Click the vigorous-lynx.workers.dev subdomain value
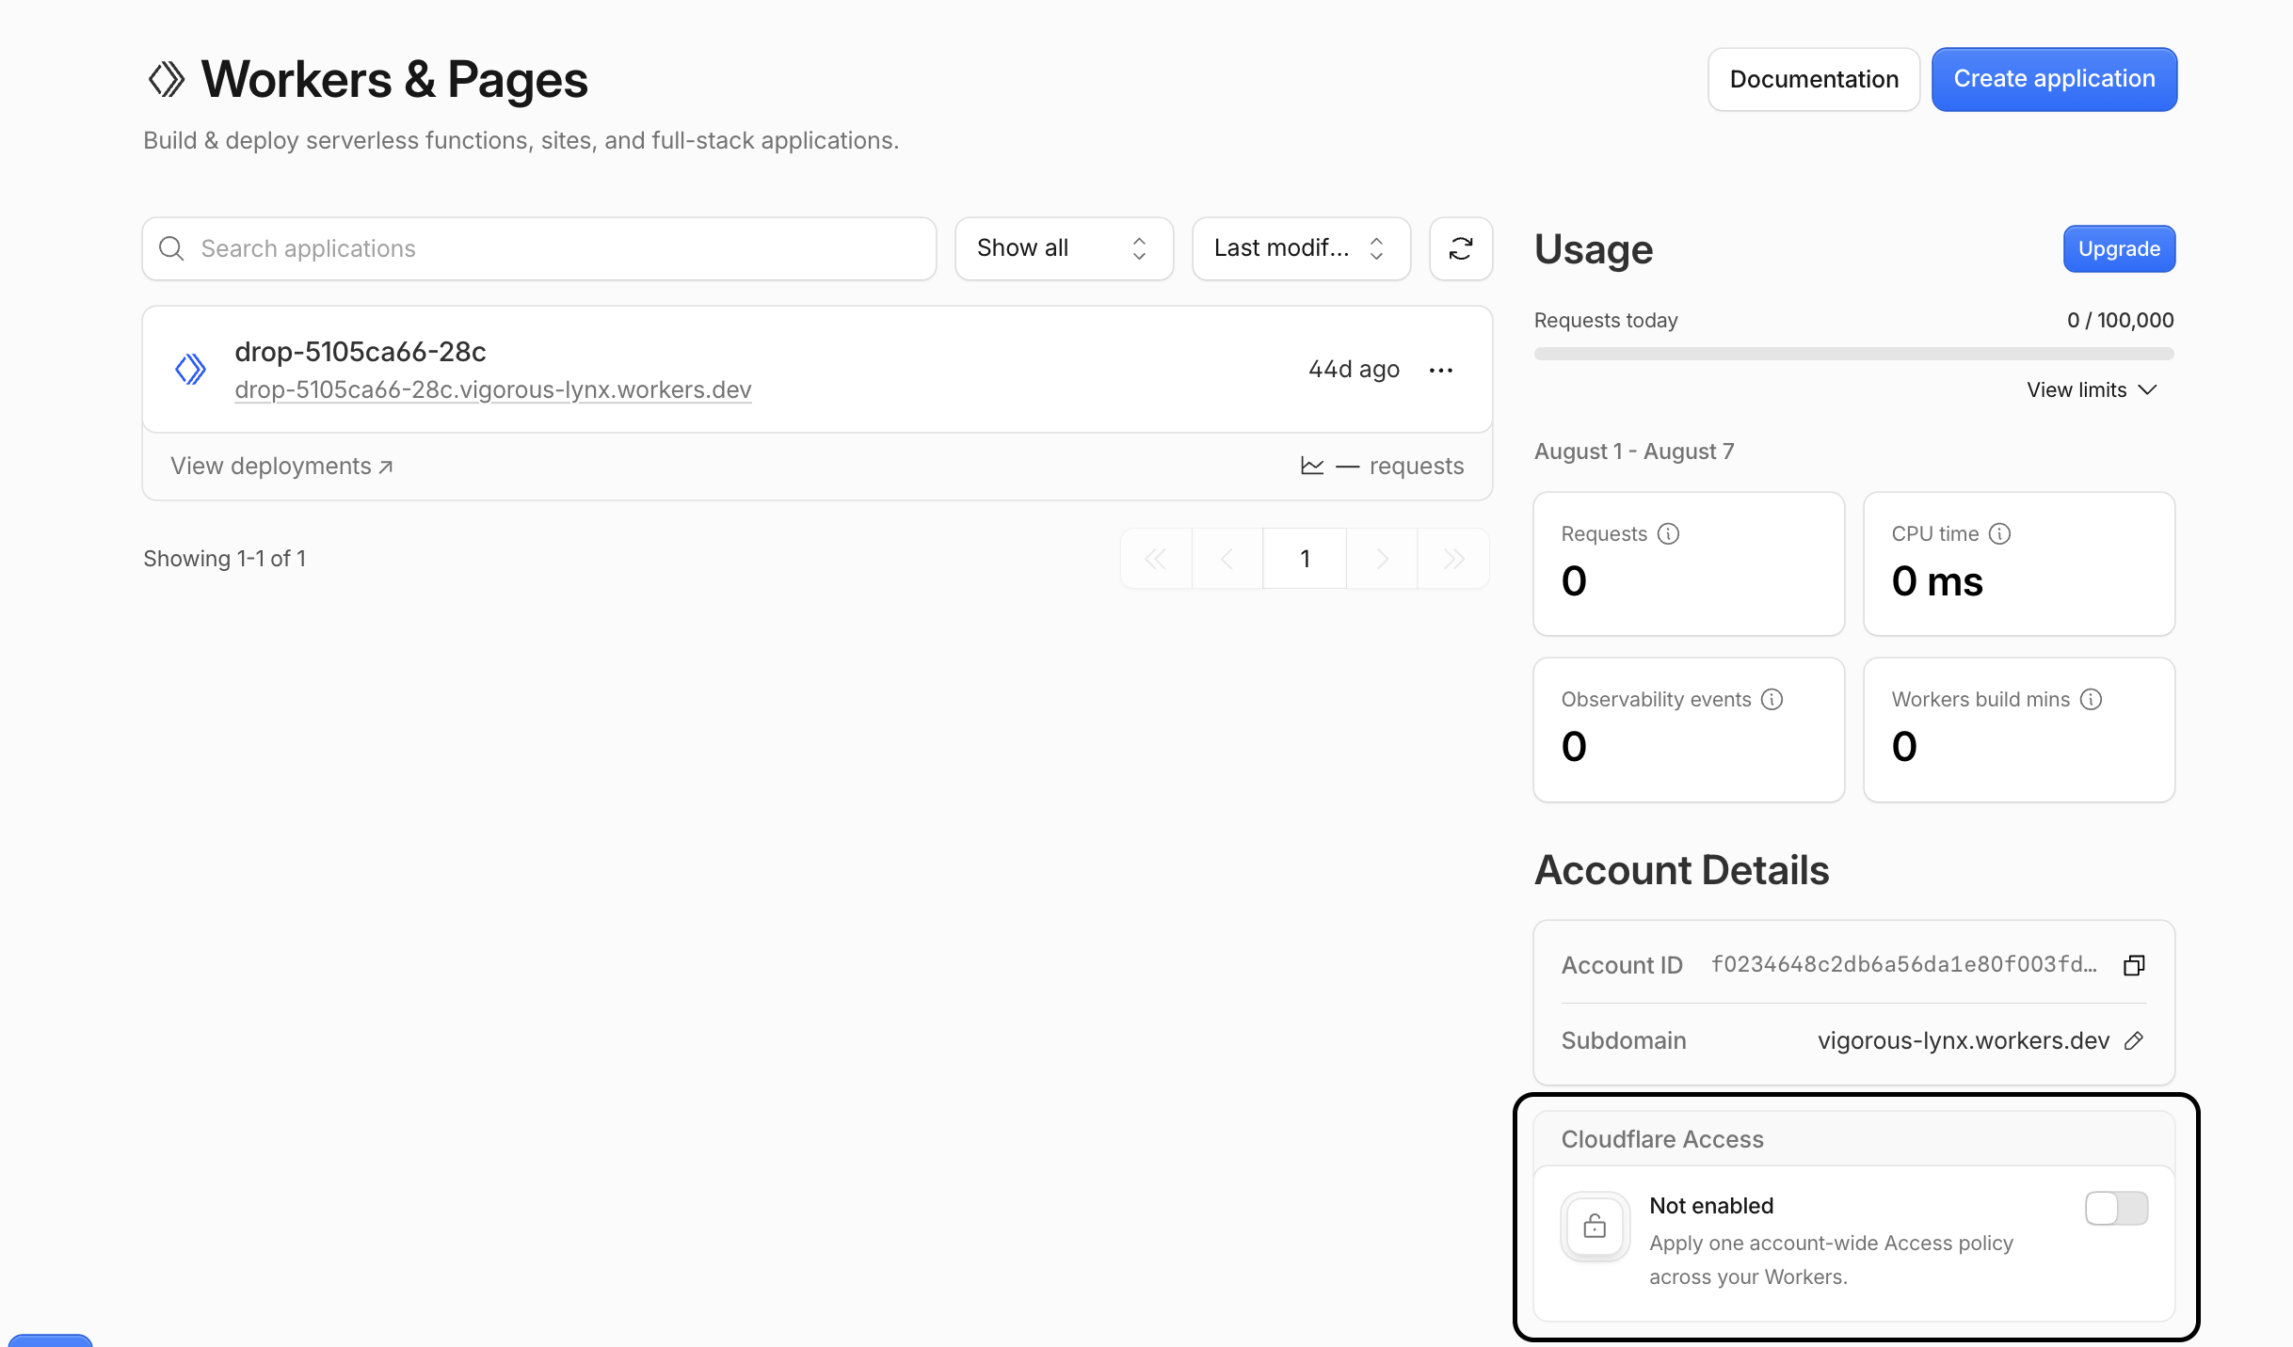The width and height of the screenshot is (2293, 1347). pos(1964,1040)
